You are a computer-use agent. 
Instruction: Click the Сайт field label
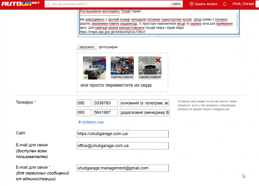coord(21,133)
